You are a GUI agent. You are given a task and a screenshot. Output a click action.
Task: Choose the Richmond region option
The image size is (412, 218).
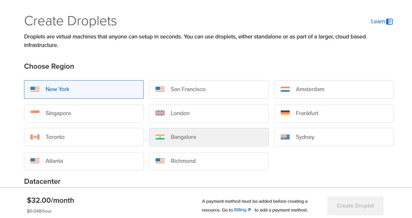tap(209, 161)
